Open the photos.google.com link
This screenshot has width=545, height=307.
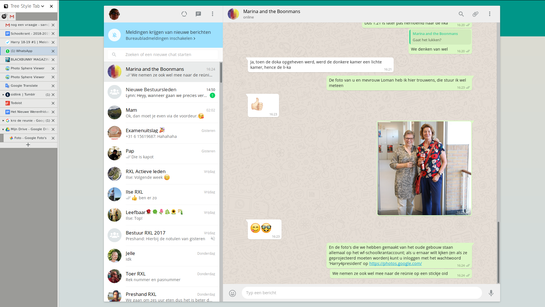point(395,264)
